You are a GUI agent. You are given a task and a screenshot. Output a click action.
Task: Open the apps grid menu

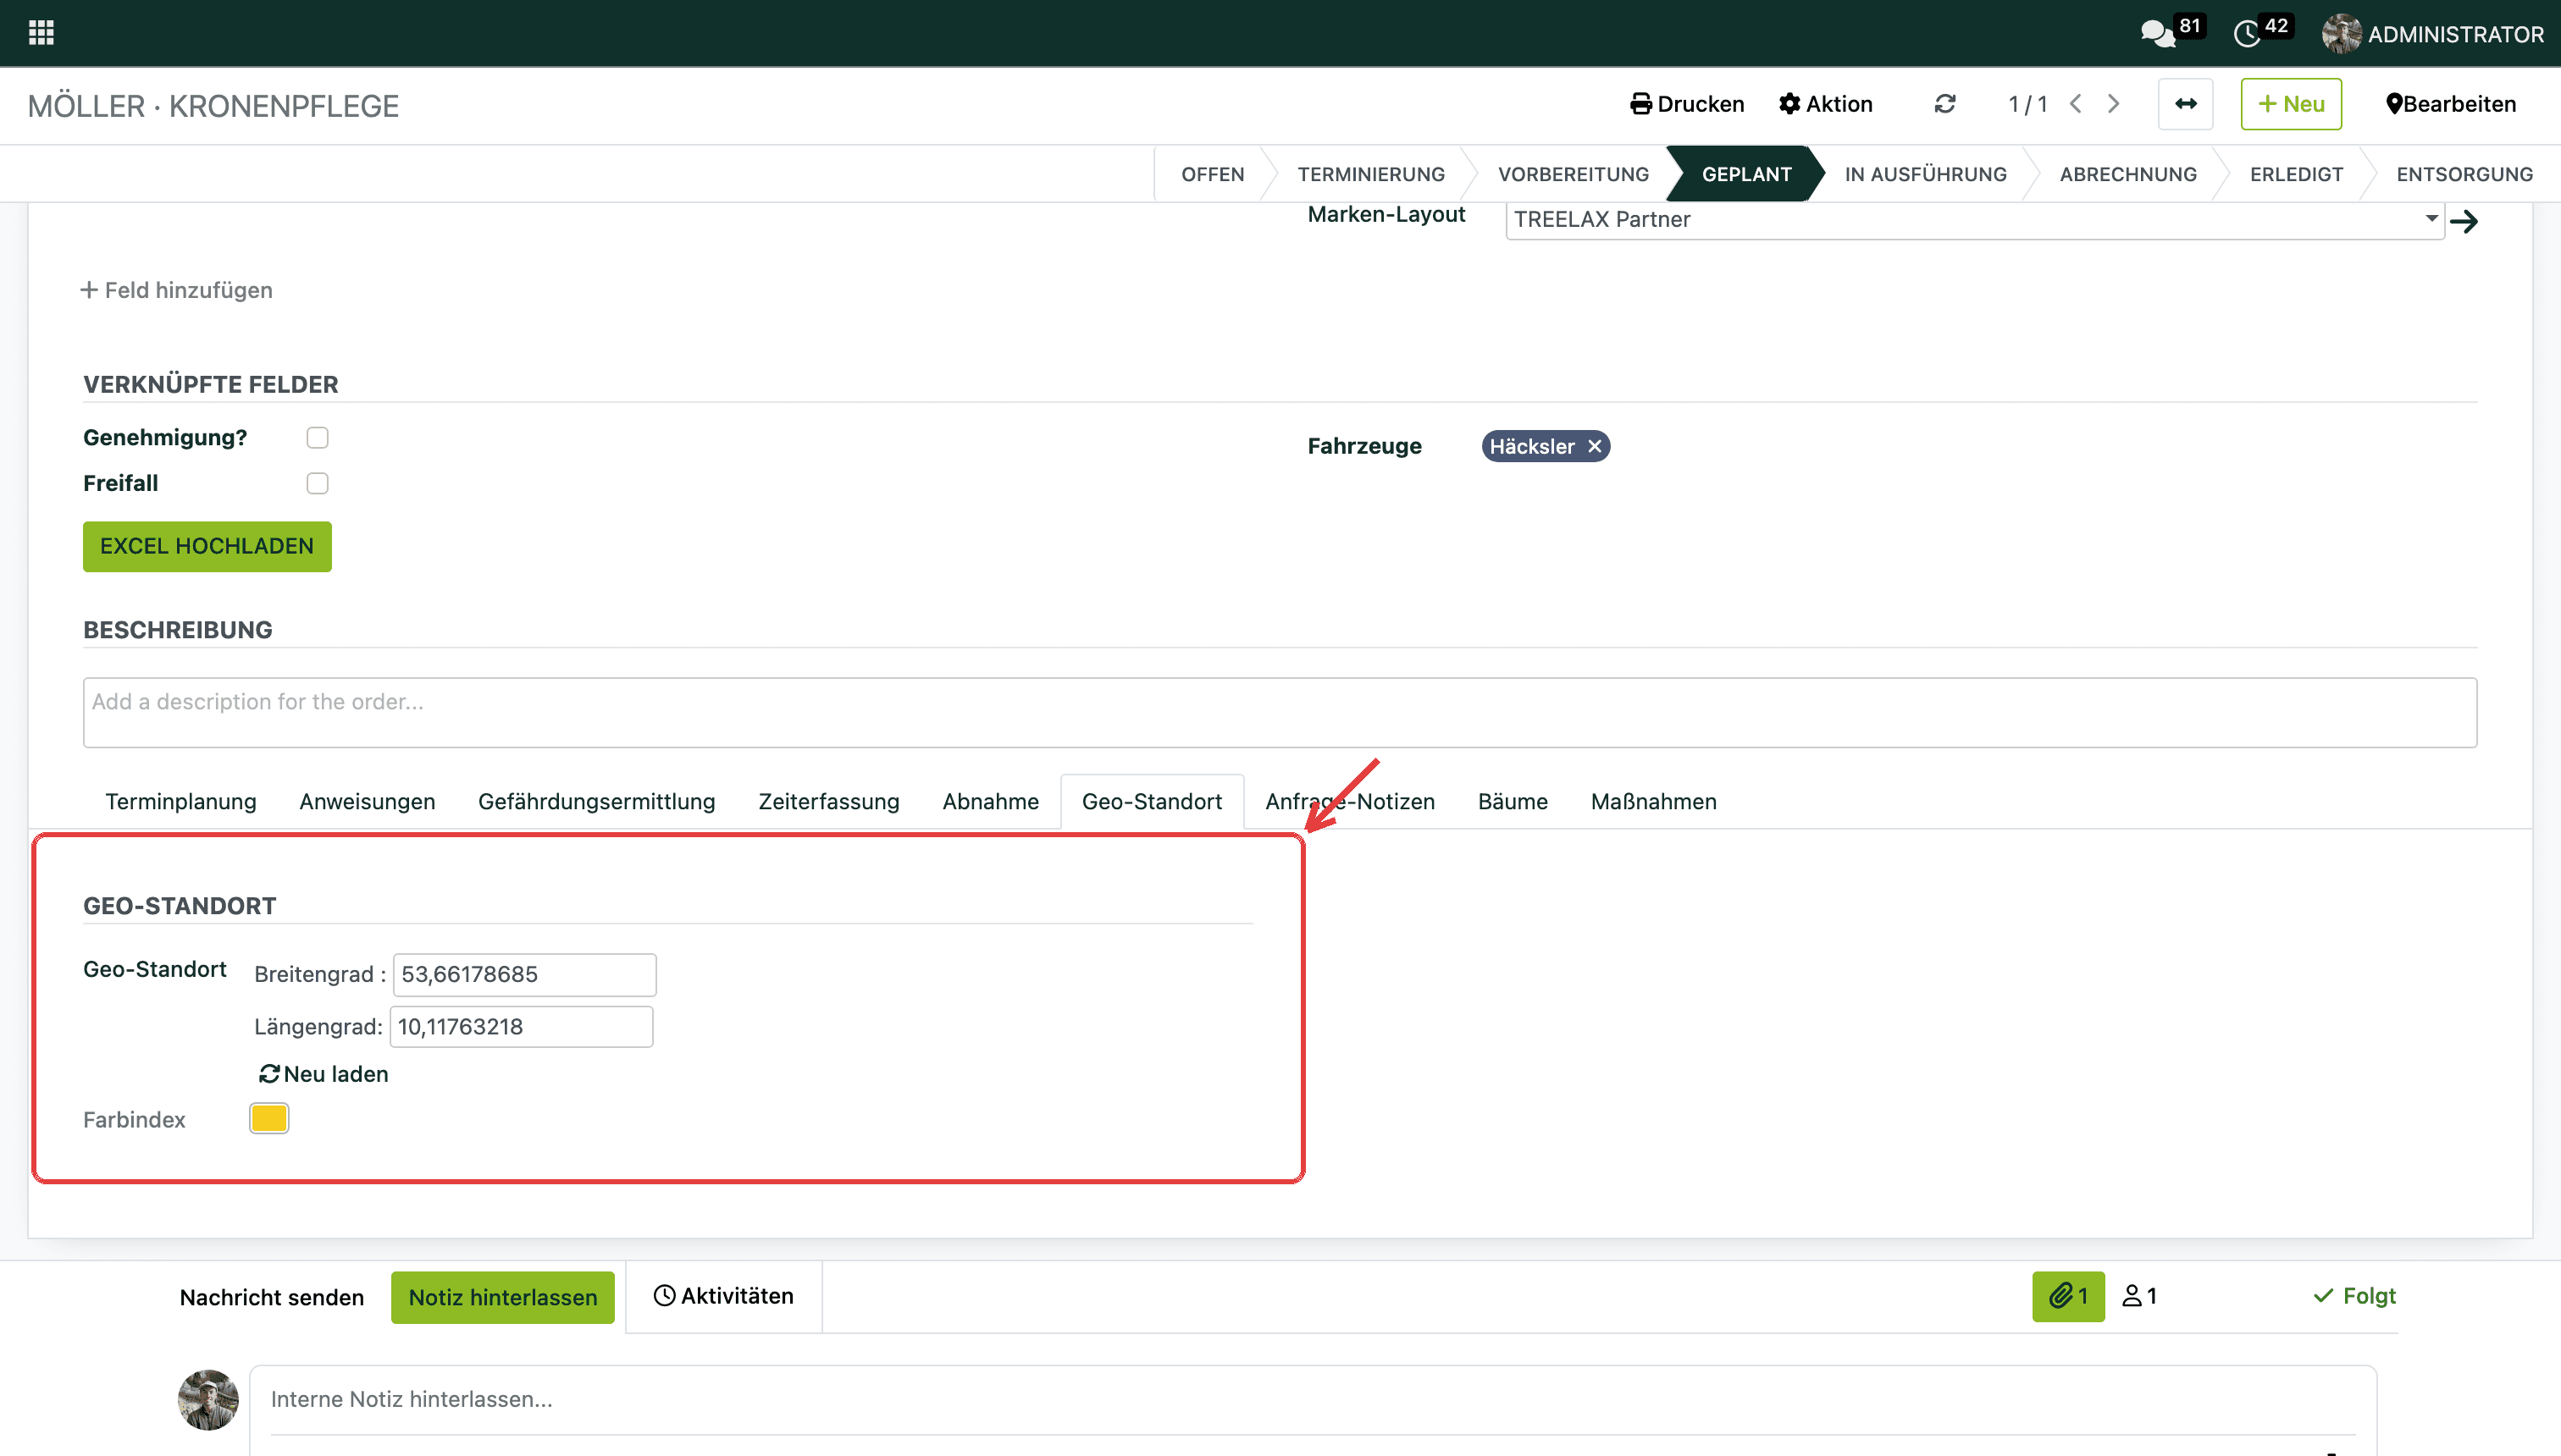click(x=41, y=33)
